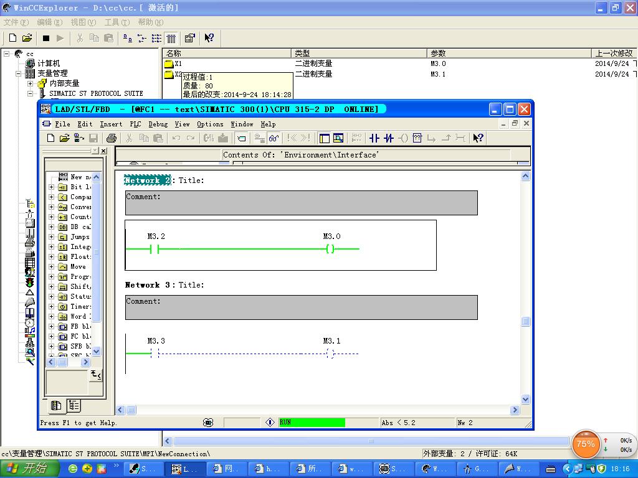Sort by 类型 column header

pos(359,54)
